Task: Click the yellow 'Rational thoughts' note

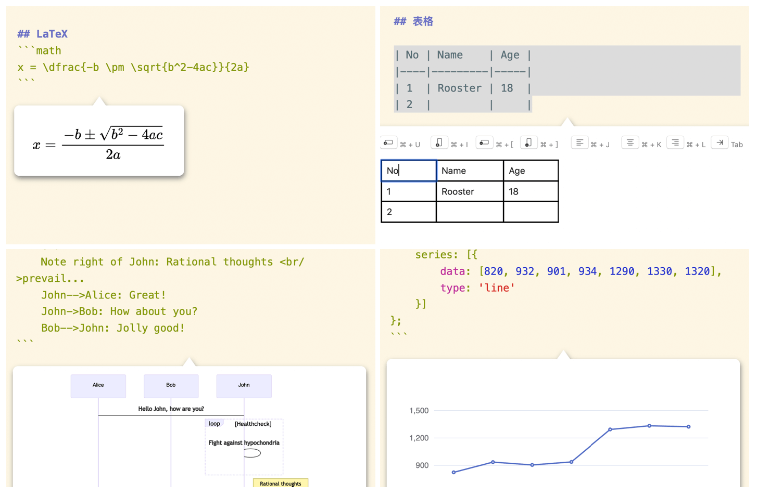Action: [280, 483]
